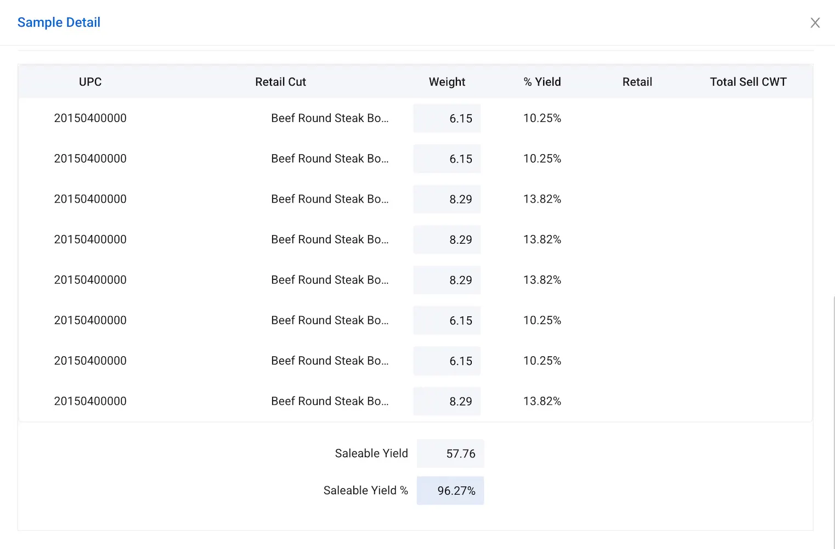Select the Saleable Yield % field showing 96.27%
Screen dimensions: 835x549
450,491
